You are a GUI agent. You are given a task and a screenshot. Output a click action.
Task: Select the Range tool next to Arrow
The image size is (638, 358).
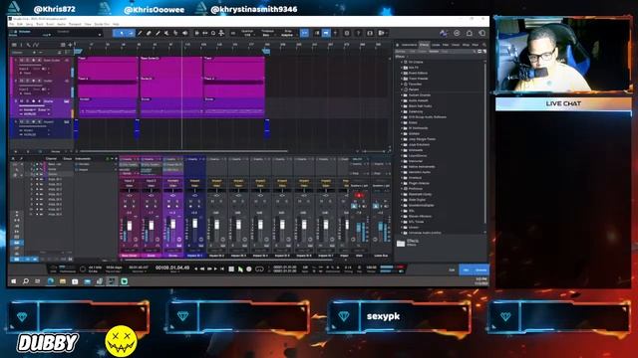(x=131, y=33)
